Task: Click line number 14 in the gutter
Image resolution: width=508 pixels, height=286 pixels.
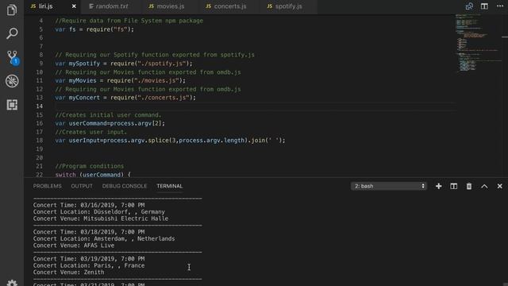Action: point(39,106)
